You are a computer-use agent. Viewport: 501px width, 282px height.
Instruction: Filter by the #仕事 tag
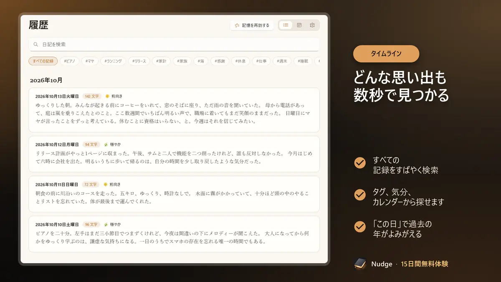[x=261, y=61]
